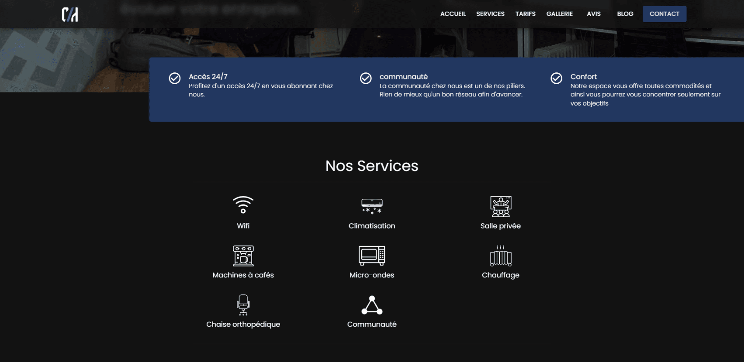Click the 'Climatisation' label
This screenshot has height=362, width=744.
click(x=372, y=226)
